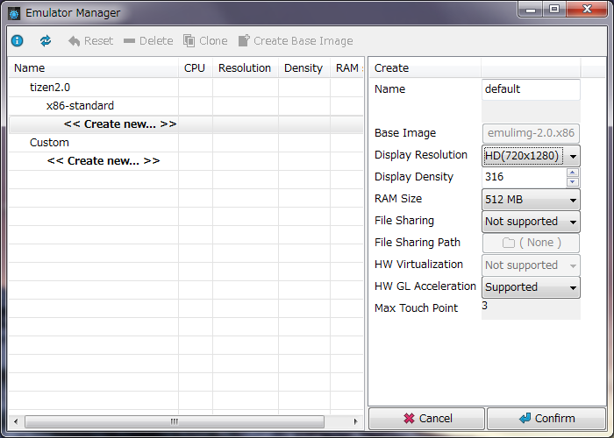Viewport: 614px width, 438px height.
Task: Open the info icon in toolbar
Action: click(17, 40)
